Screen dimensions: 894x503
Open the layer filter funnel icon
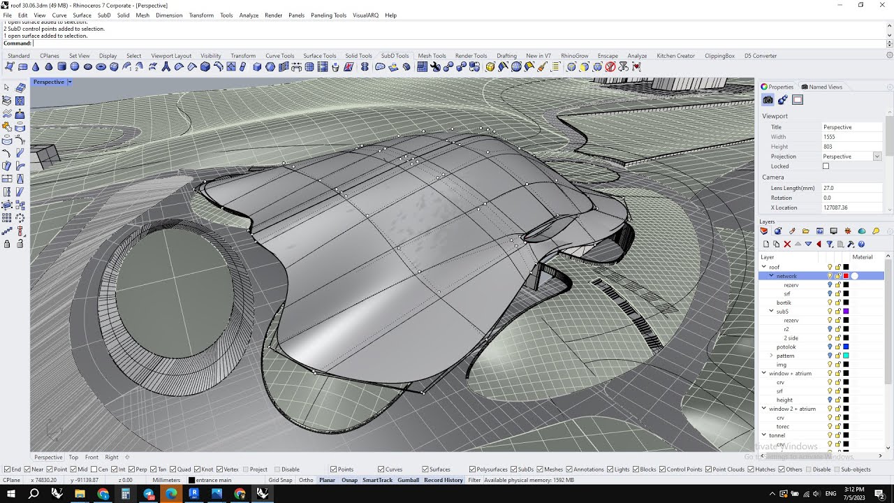(830, 245)
